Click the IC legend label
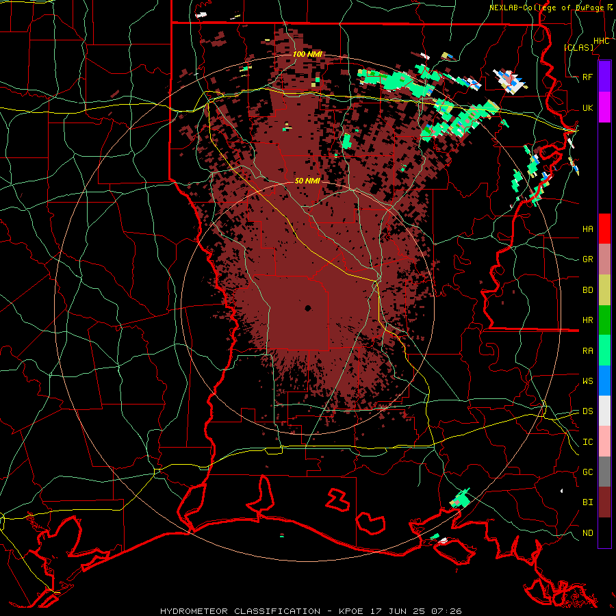The image size is (616, 616). [588, 442]
